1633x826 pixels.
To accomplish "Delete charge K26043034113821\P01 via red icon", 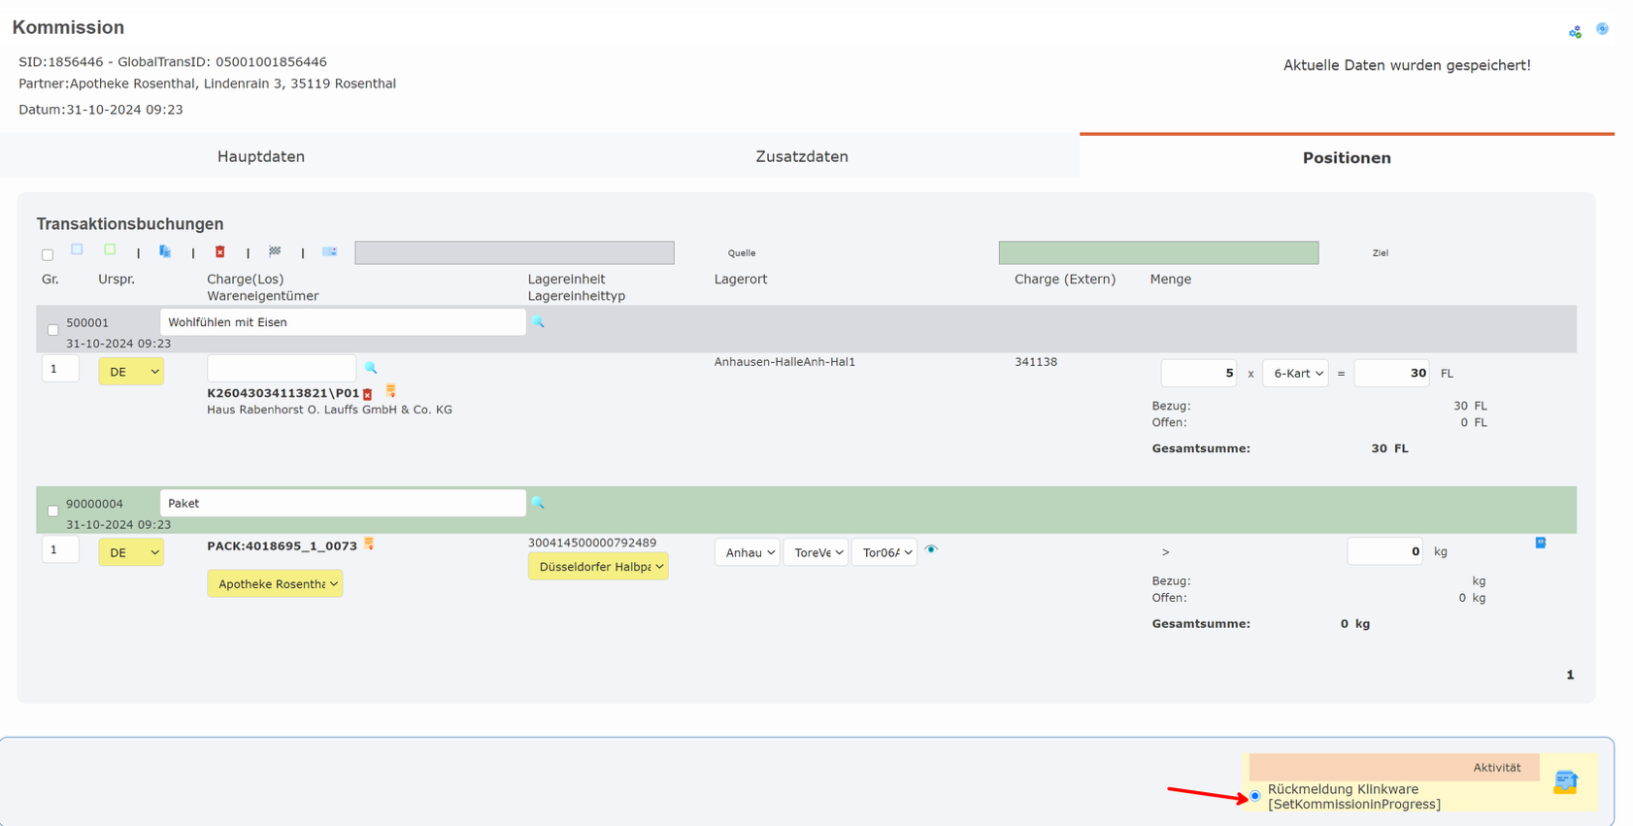I will pyautogui.click(x=368, y=394).
